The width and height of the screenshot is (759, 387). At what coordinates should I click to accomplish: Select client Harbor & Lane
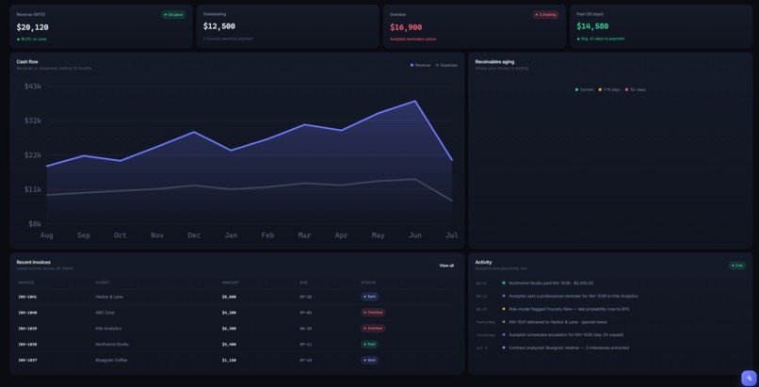click(109, 297)
